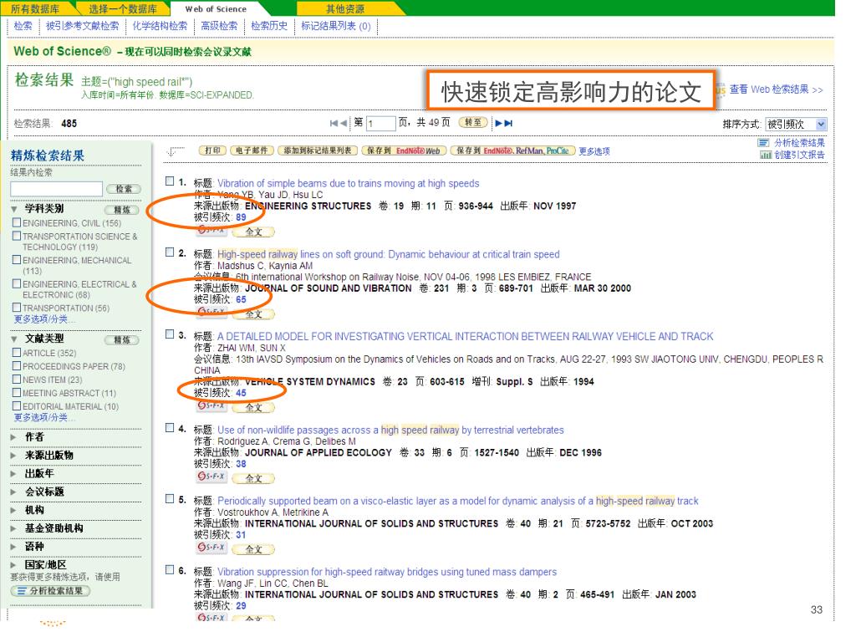Viewport: 856px width, 642px height.
Task: Switch to the 选择一个数据库 tab
Action: (x=123, y=8)
